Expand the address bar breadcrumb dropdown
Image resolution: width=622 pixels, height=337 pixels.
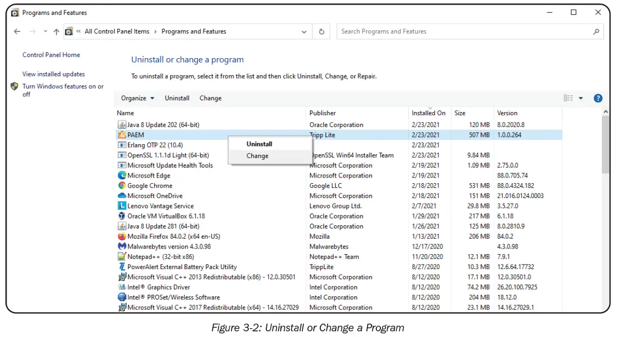tap(304, 31)
